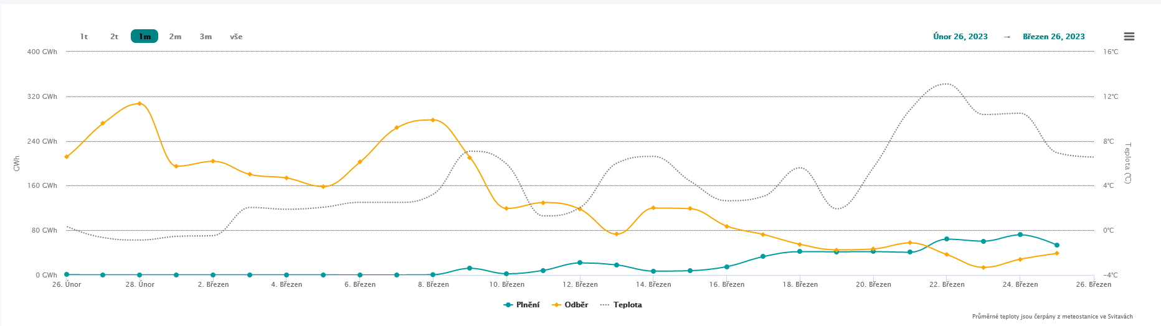
Task: Click the Odběr data point at 8. Březen
Action: (433, 119)
